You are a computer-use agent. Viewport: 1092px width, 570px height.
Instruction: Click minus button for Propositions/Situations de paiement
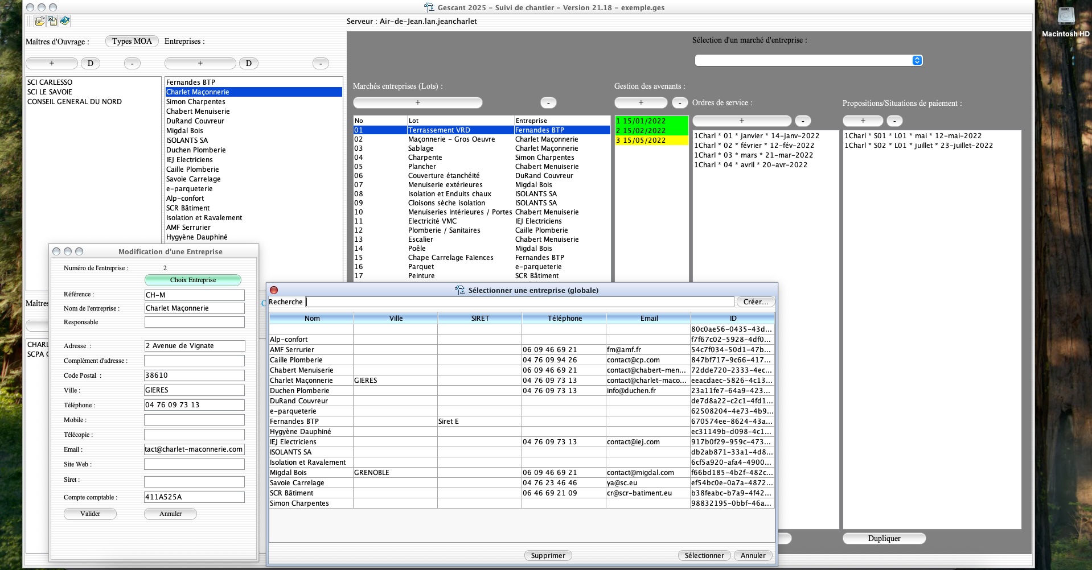coord(894,121)
